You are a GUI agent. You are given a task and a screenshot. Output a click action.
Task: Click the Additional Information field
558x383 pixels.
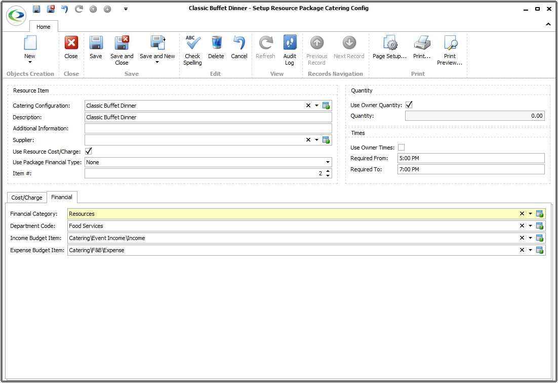tap(208, 128)
